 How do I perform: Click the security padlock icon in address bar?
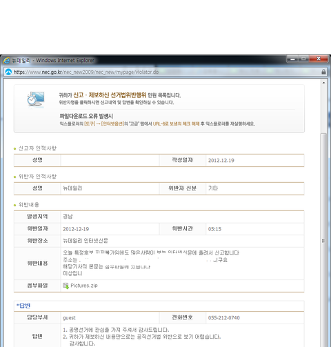323,72
